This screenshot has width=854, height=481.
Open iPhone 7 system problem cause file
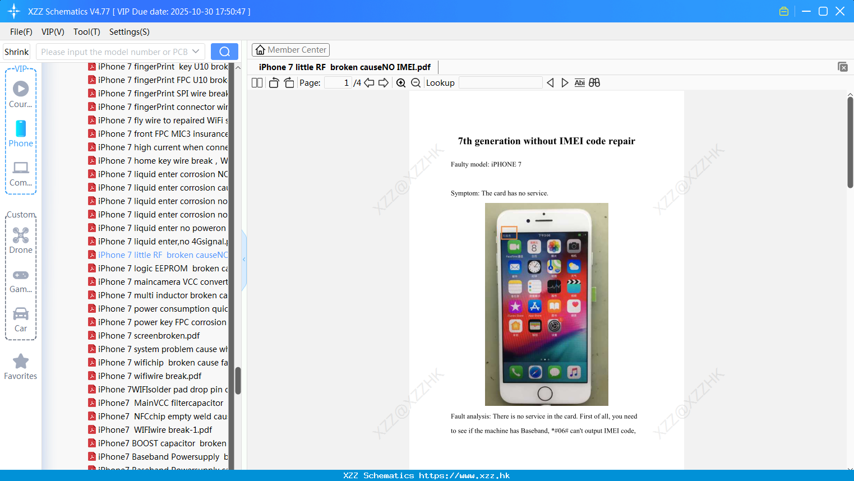tap(158, 349)
